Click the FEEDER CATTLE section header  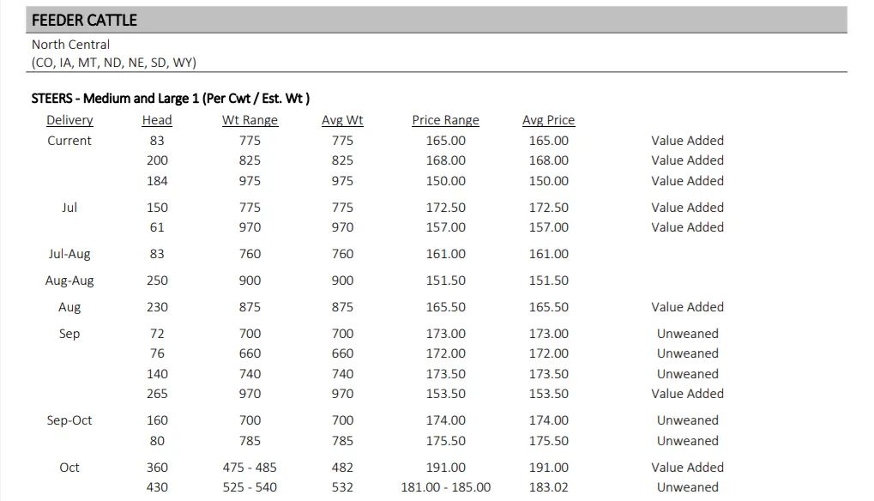coord(84,20)
